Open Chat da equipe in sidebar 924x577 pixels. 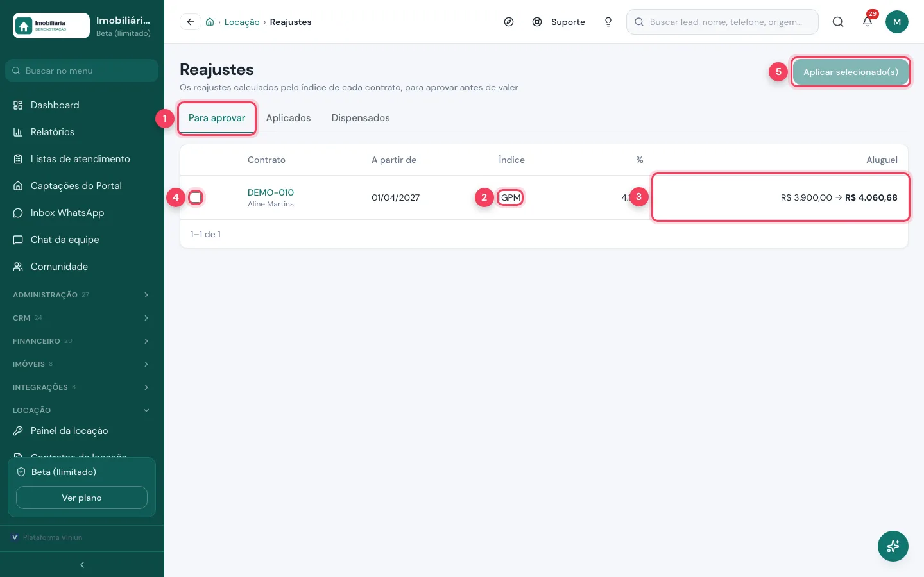(82, 240)
